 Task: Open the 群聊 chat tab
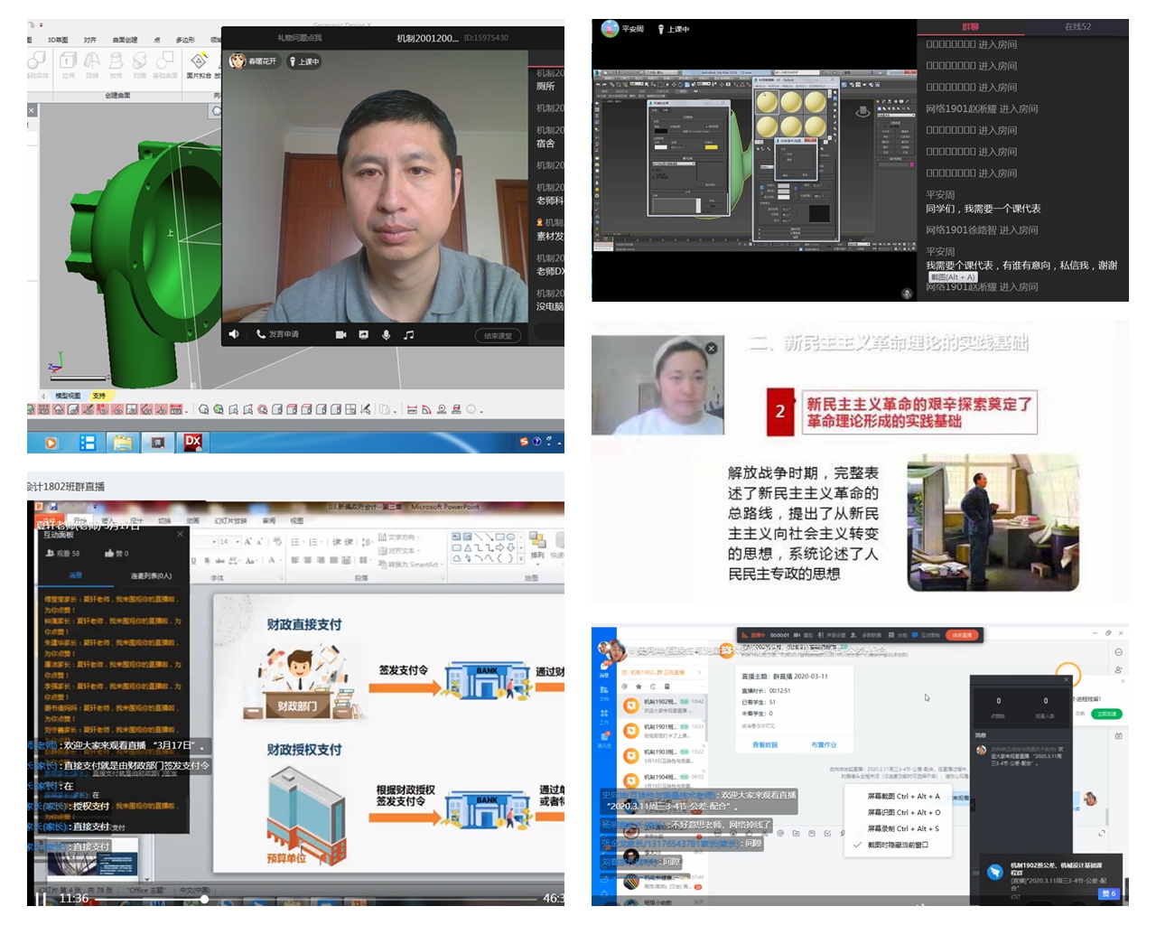[970, 27]
